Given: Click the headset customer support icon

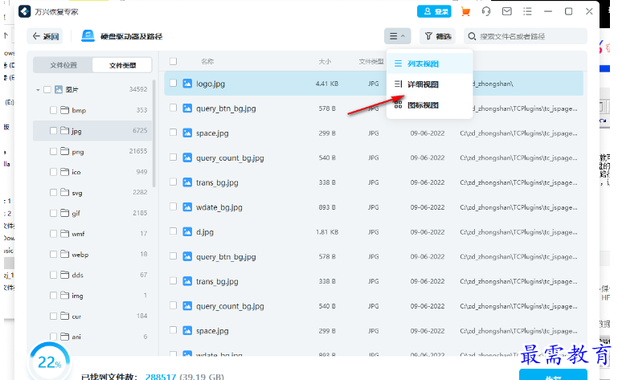Looking at the screenshot, I should coord(486,11).
